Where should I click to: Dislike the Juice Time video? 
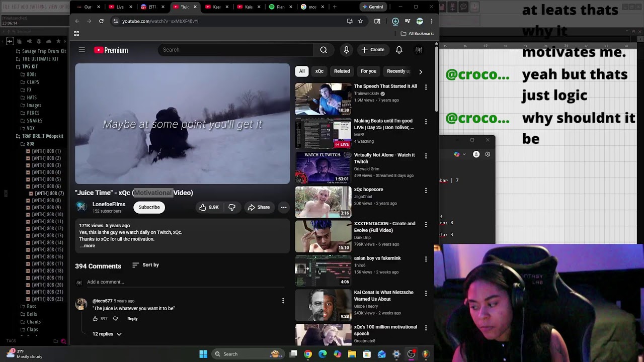tap(232, 207)
